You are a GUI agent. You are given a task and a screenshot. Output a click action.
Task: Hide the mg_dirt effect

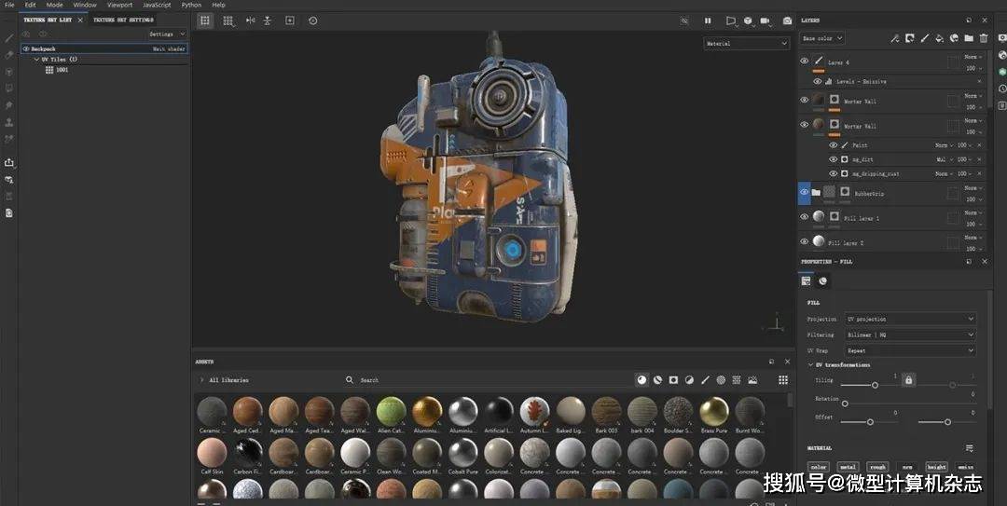pos(834,159)
